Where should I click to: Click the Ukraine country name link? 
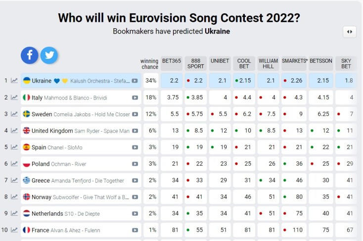(42, 81)
